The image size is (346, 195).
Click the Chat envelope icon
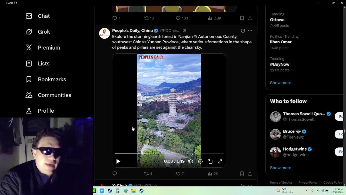click(29, 16)
